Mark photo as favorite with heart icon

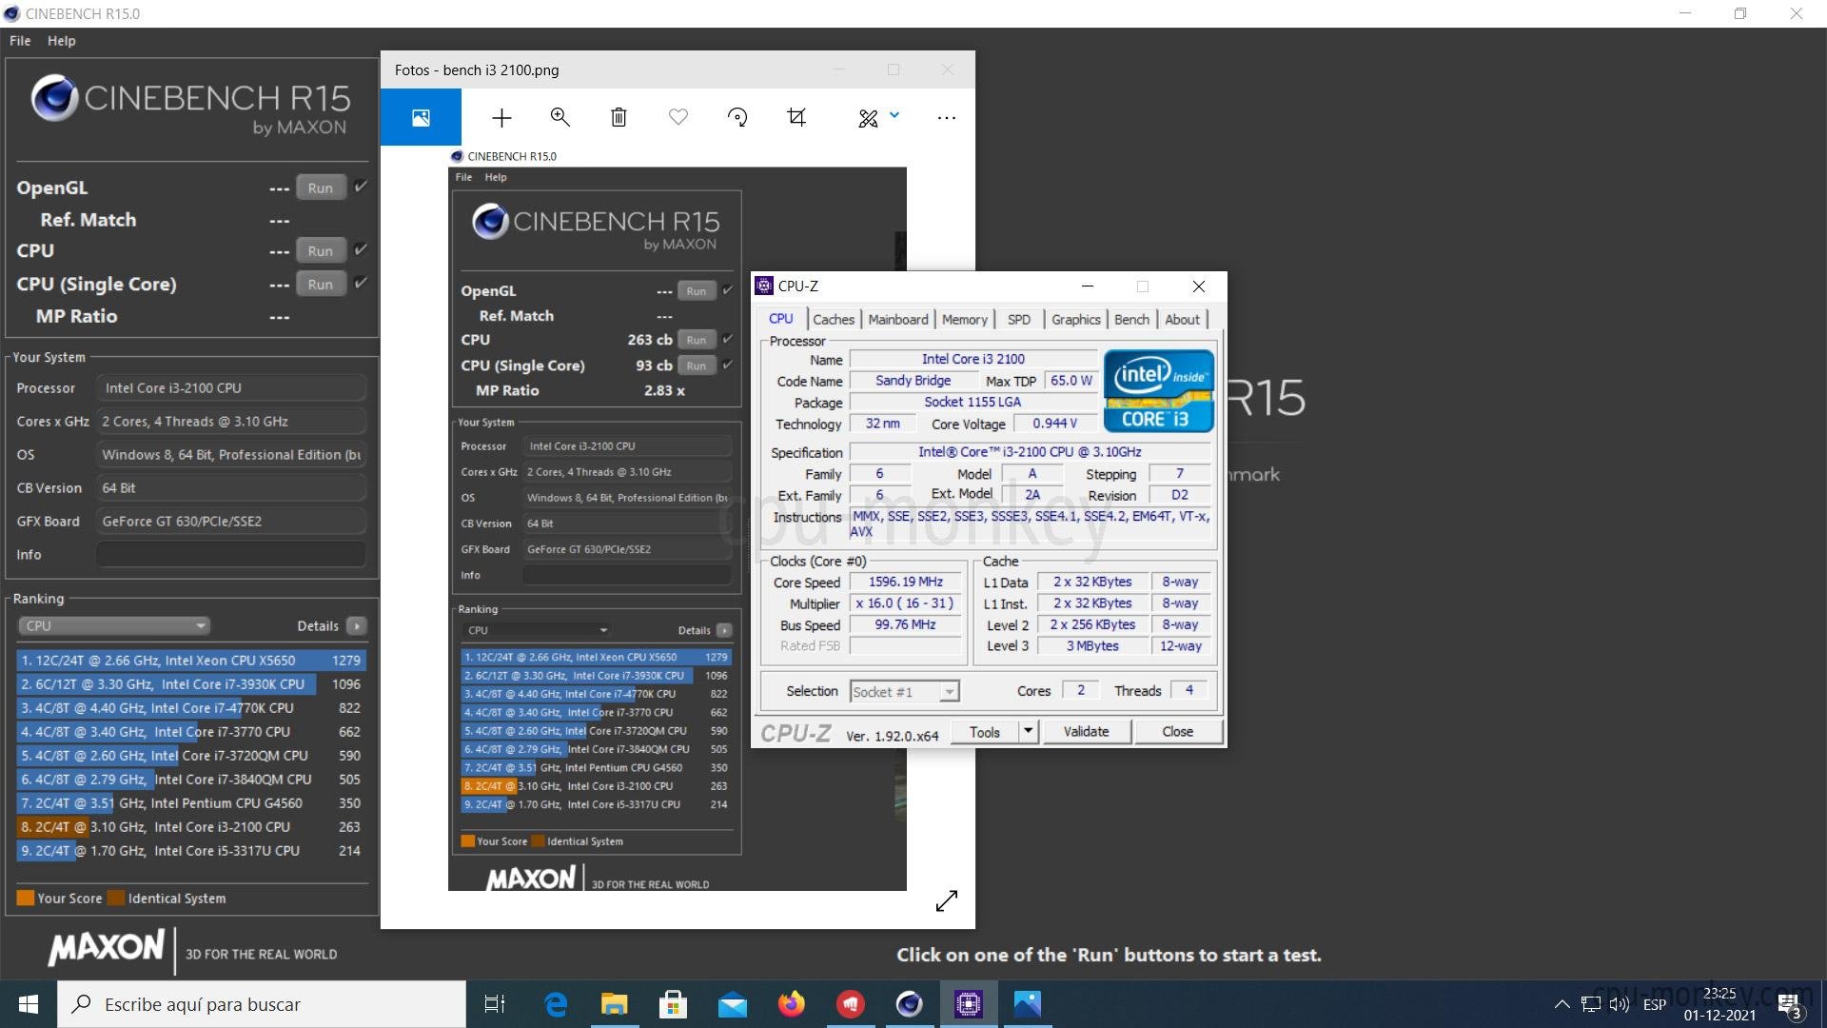(678, 117)
